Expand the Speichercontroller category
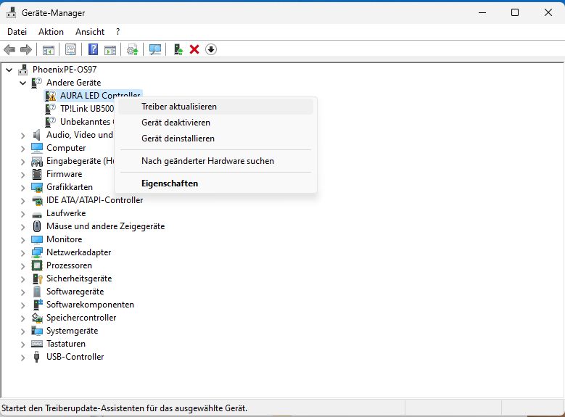565x417 pixels. (22, 318)
